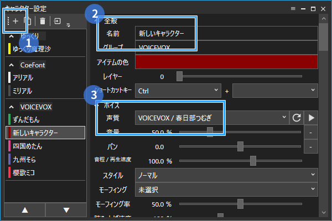Viewport: 332px width, 221px height.
Task: Select ゆっくり魔理沙 character
Action: 45,49
